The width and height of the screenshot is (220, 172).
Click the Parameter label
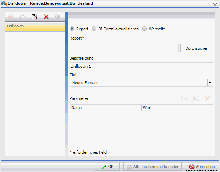[x=79, y=98]
